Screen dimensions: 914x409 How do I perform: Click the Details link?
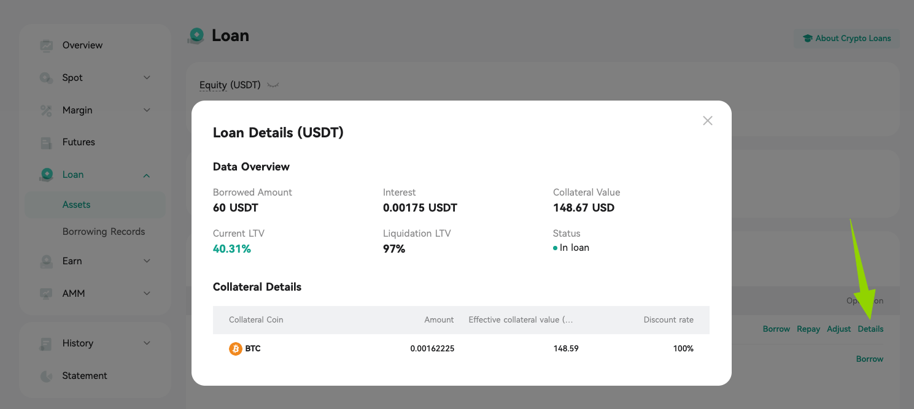pyautogui.click(x=870, y=329)
